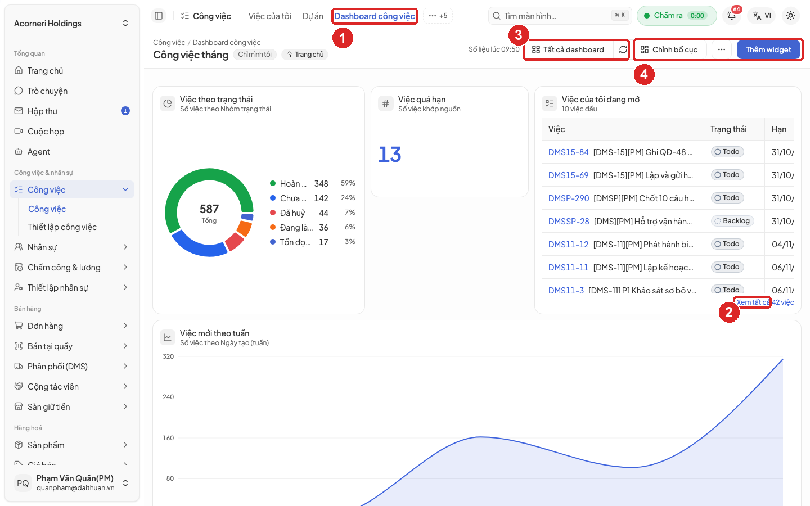810x506 pixels.
Task: Open the more options ellipsis next to Chỉnh bố cục
Action: pos(722,49)
